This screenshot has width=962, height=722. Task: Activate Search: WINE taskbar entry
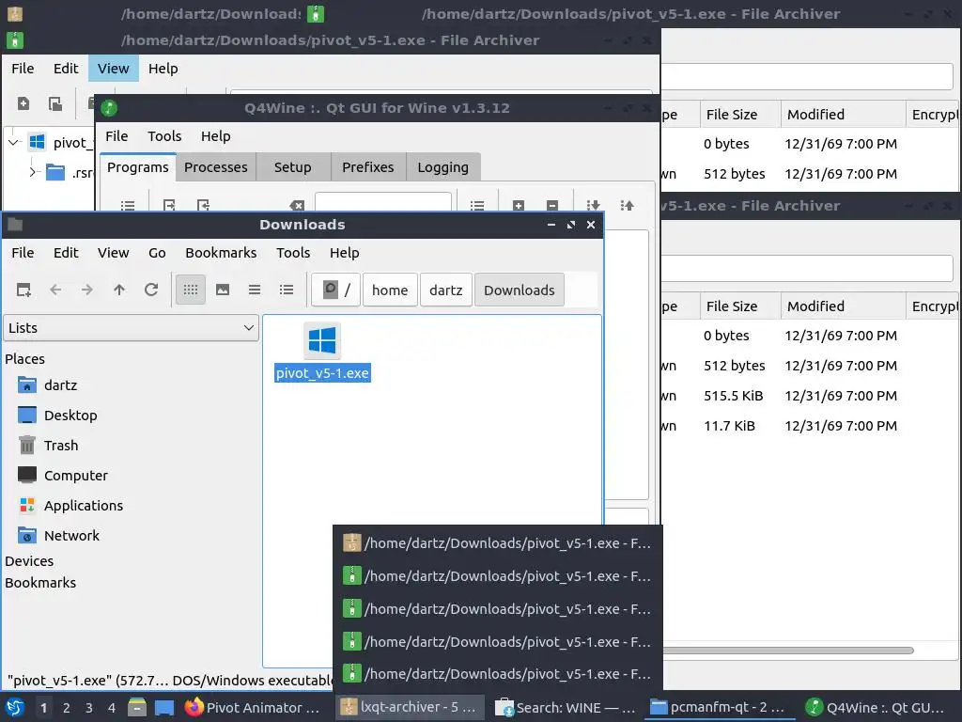point(566,708)
